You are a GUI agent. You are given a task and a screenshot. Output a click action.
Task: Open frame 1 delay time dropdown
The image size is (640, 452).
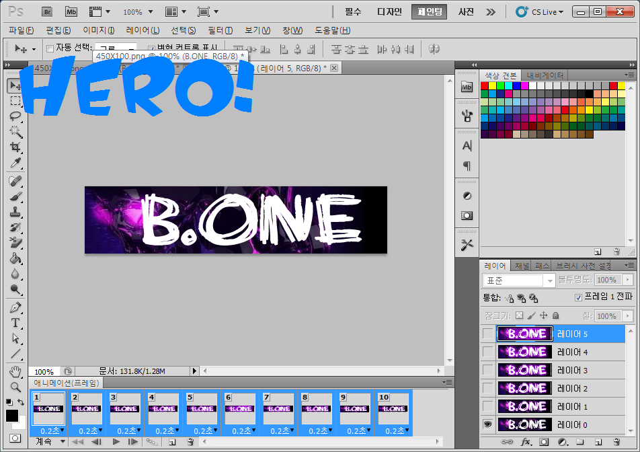52,430
